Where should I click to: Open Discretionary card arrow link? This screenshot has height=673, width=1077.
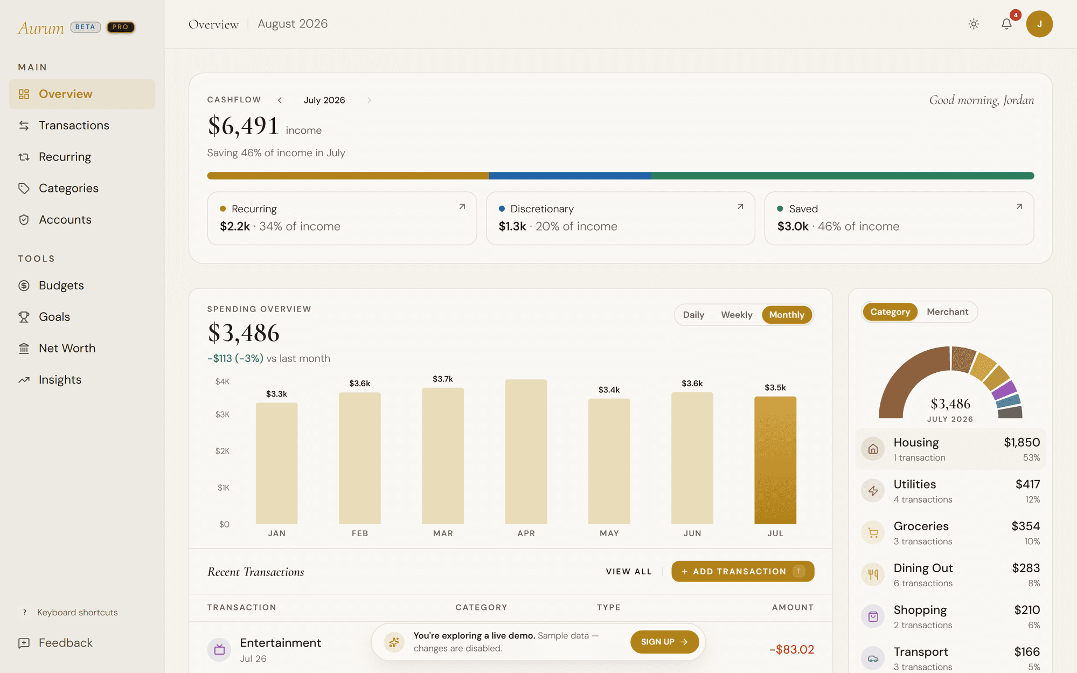click(x=740, y=206)
